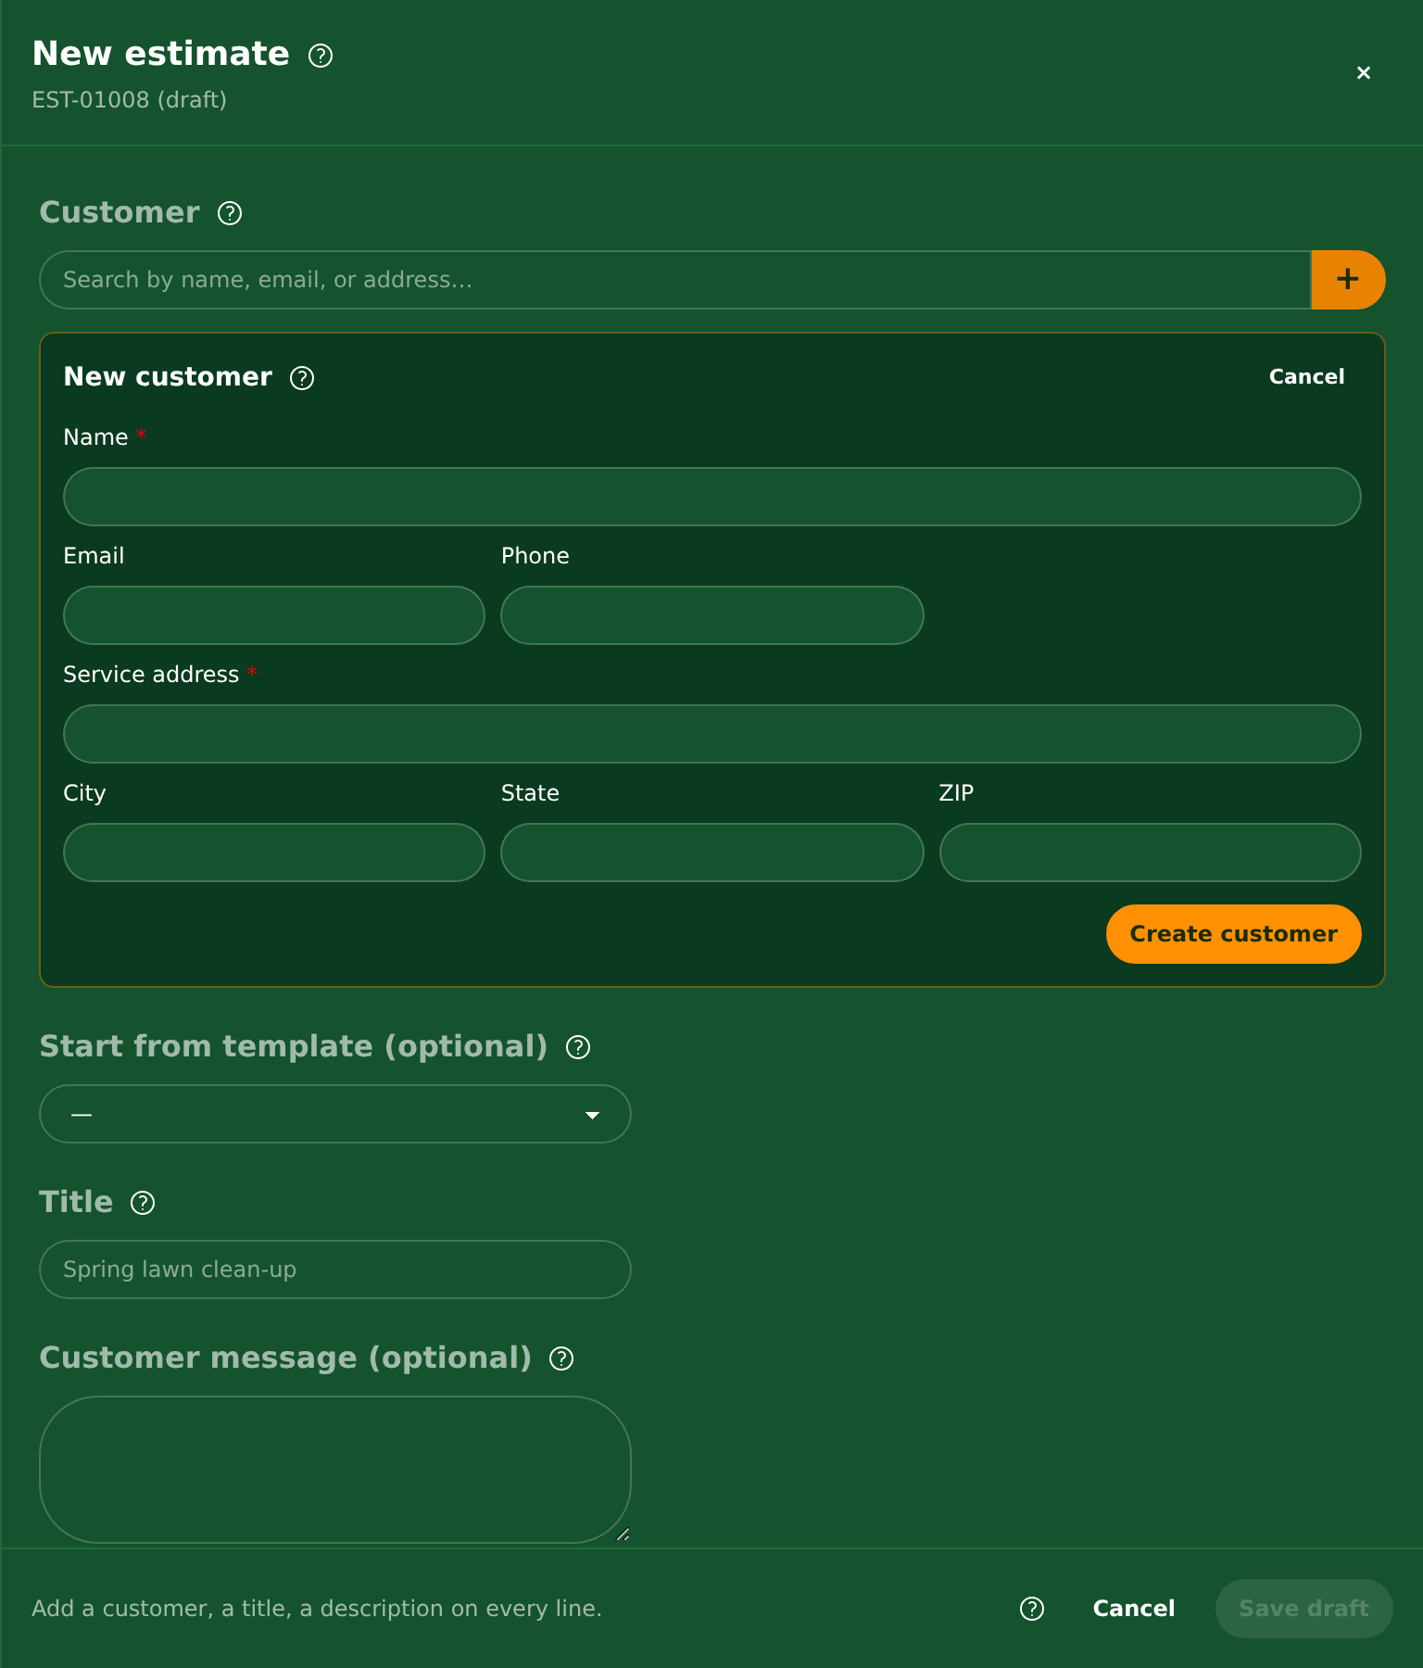Viewport: 1423px width, 1668px height.
Task: Show help for Customer message
Action: [x=561, y=1358]
